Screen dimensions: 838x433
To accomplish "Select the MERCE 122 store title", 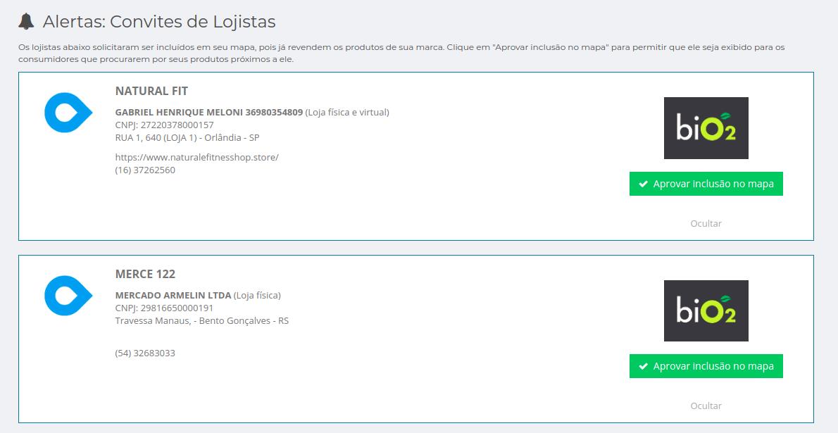I will coord(145,274).
